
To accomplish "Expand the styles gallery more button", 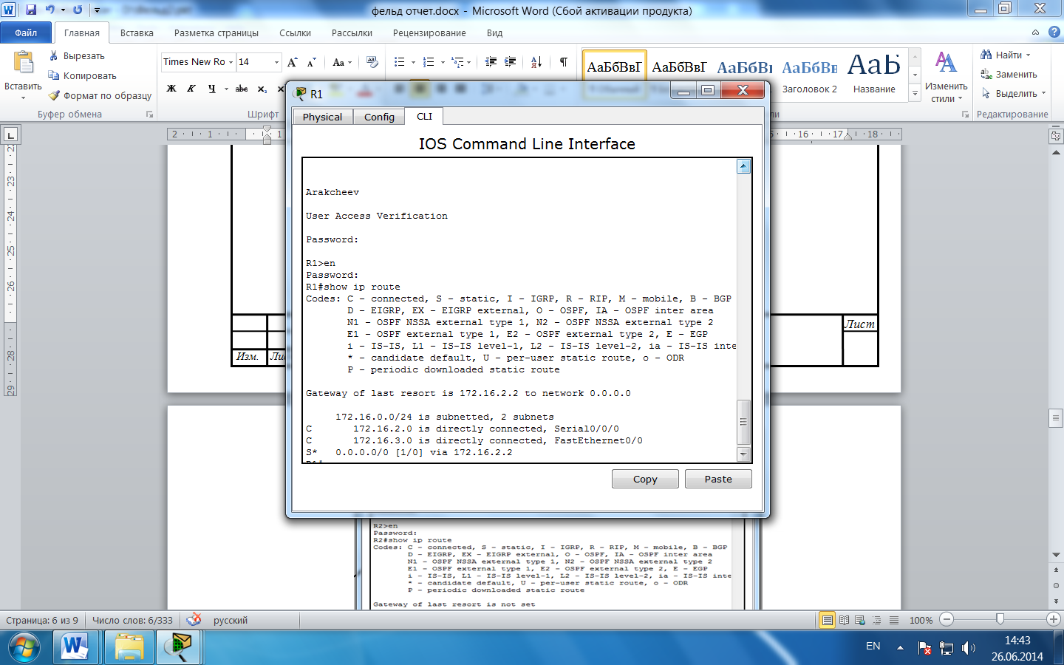I will tap(915, 93).
